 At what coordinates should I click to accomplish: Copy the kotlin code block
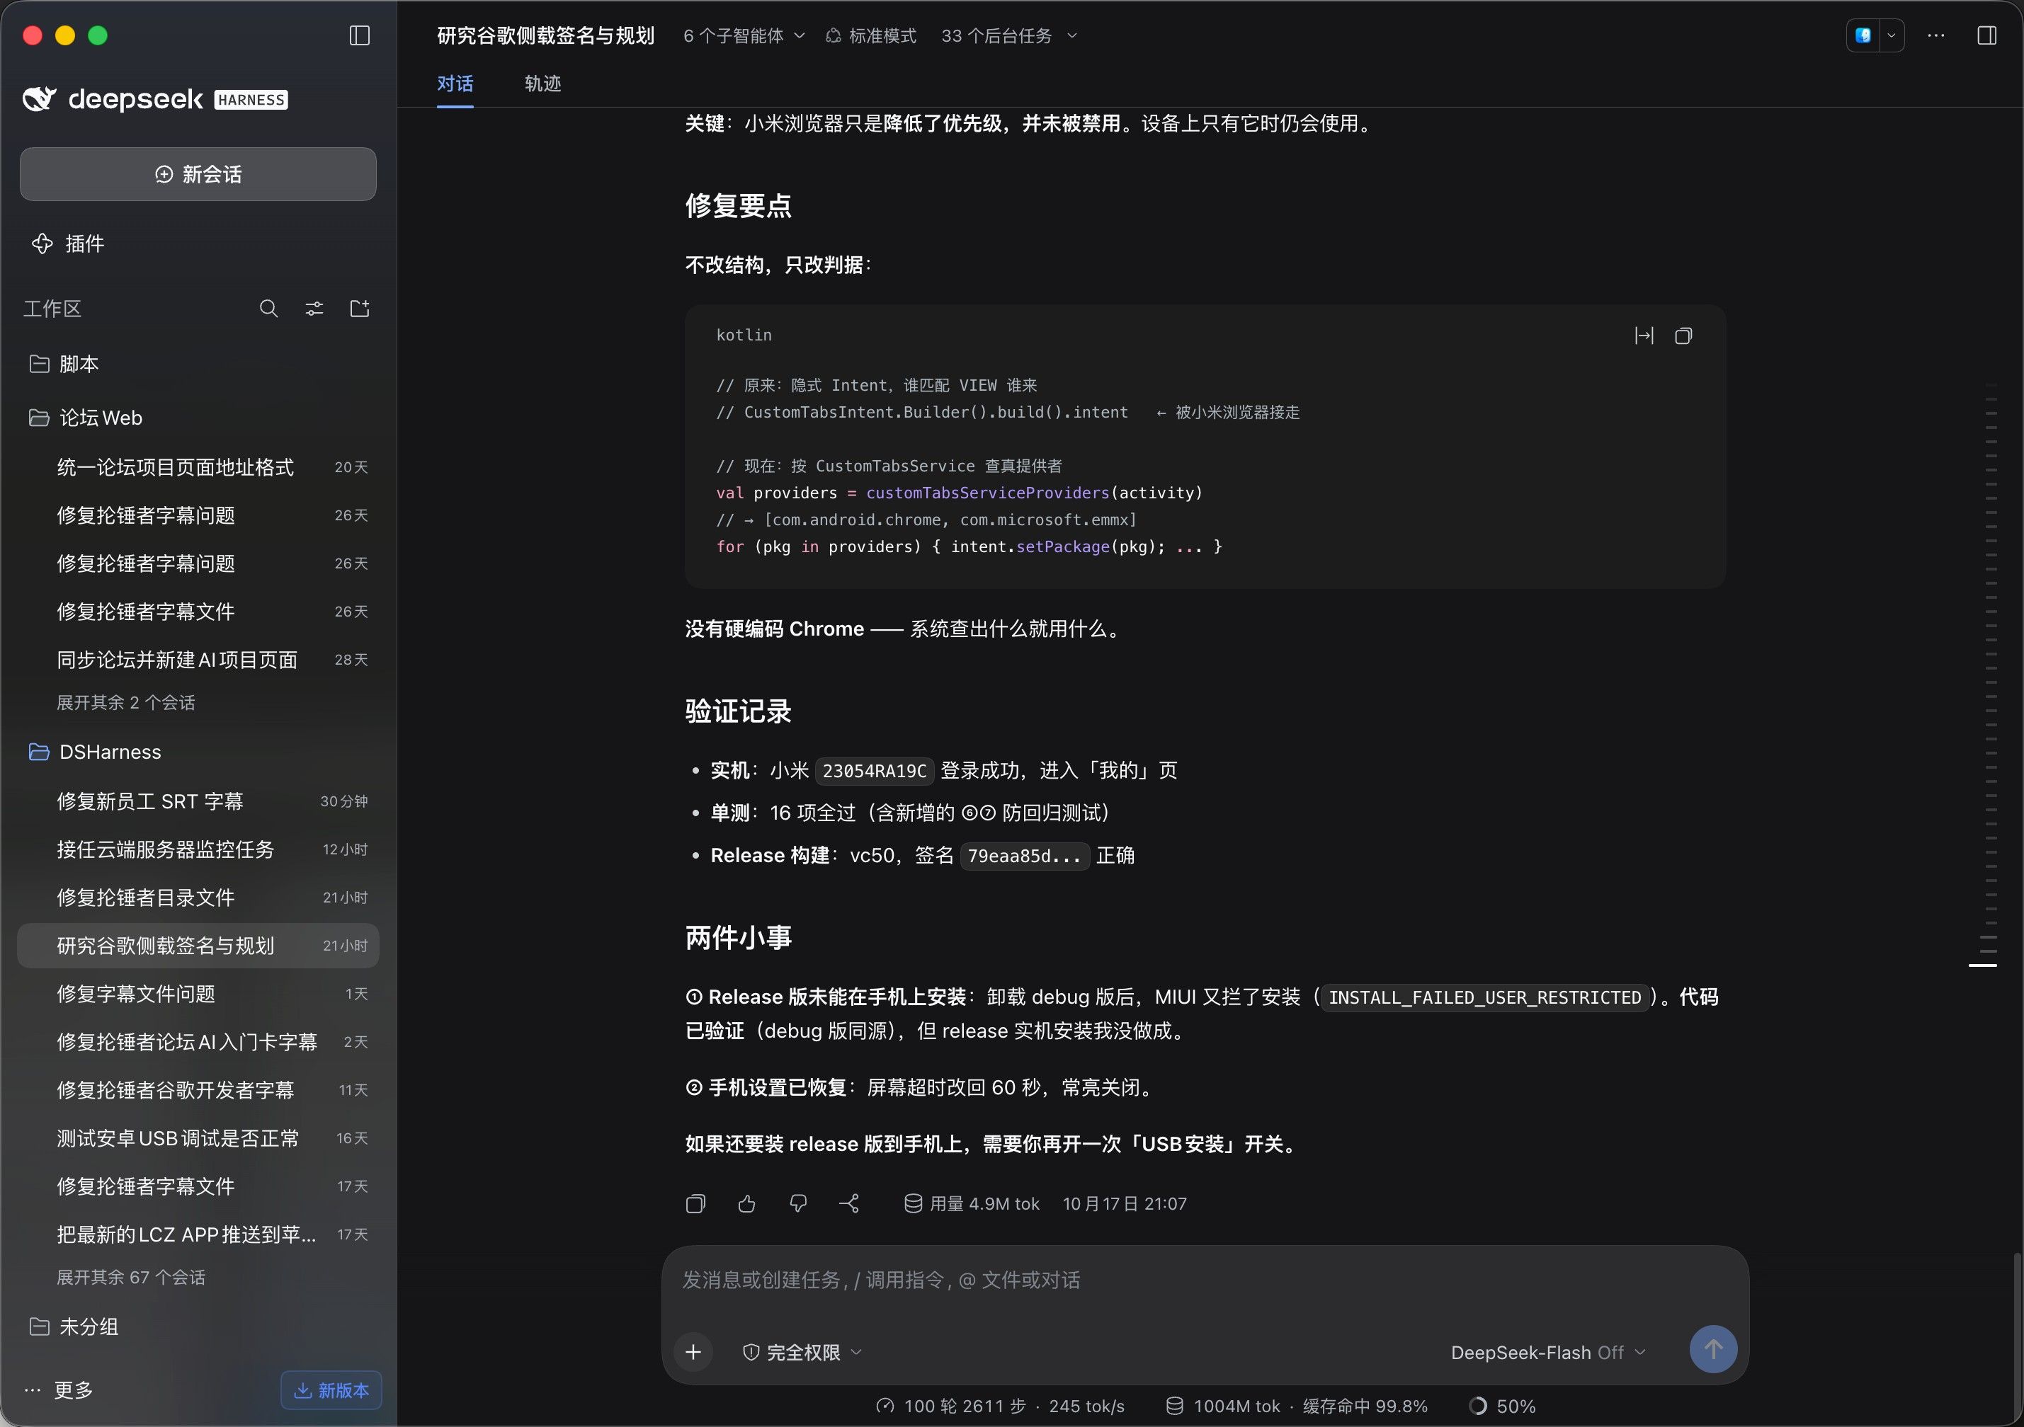coord(1683,336)
